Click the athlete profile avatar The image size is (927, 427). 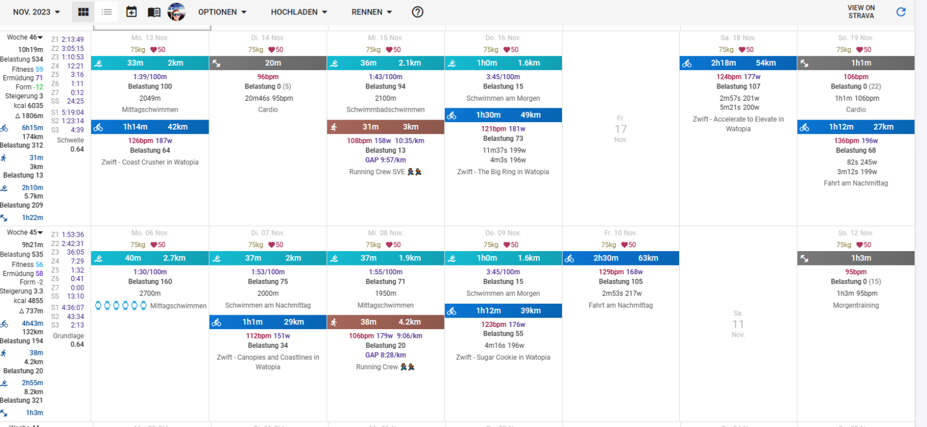click(176, 12)
